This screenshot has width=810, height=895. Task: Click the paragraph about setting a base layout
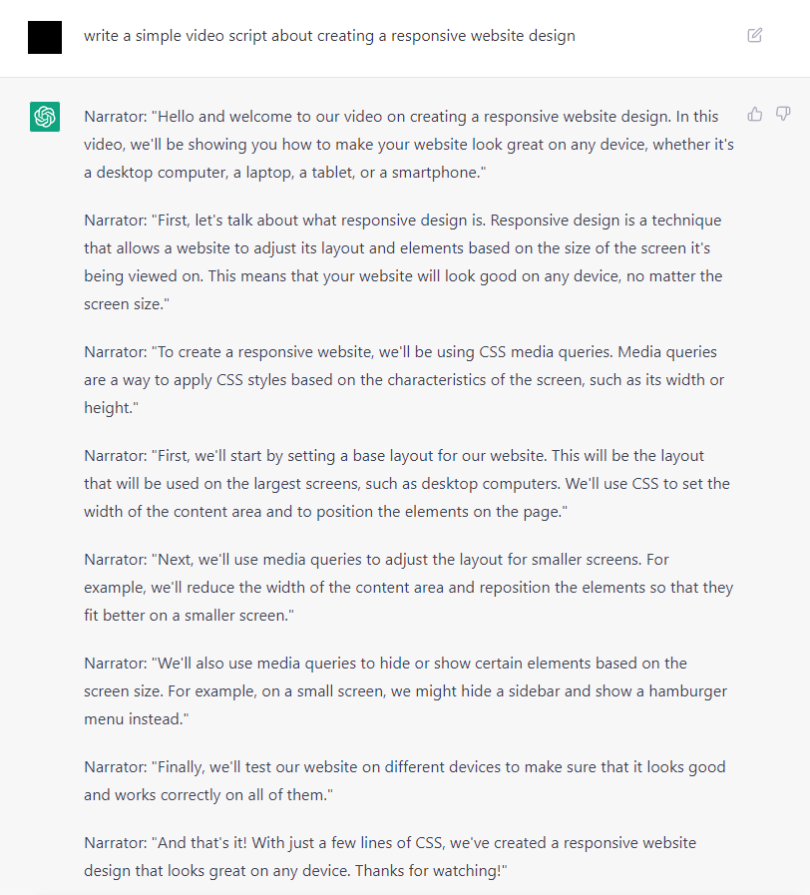point(407,483)
